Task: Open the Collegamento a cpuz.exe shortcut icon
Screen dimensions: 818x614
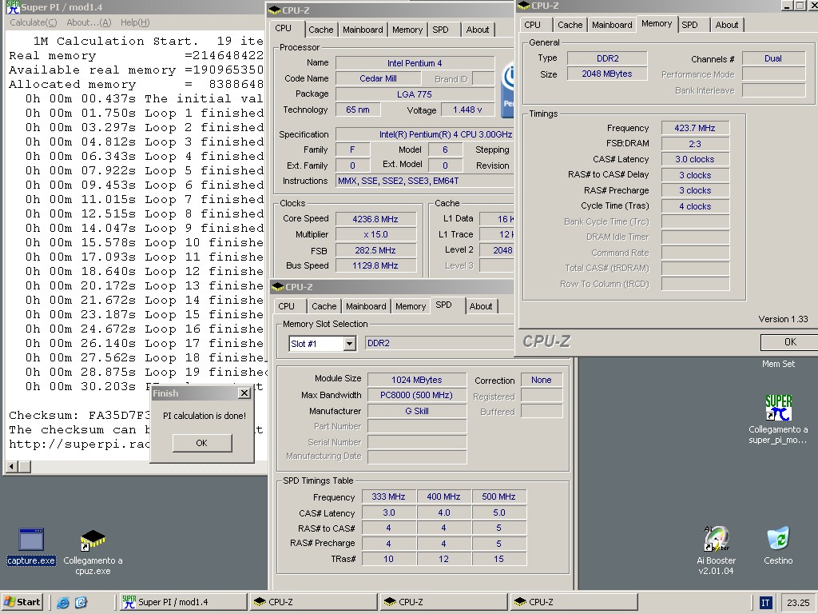Action: pos(93,541)
